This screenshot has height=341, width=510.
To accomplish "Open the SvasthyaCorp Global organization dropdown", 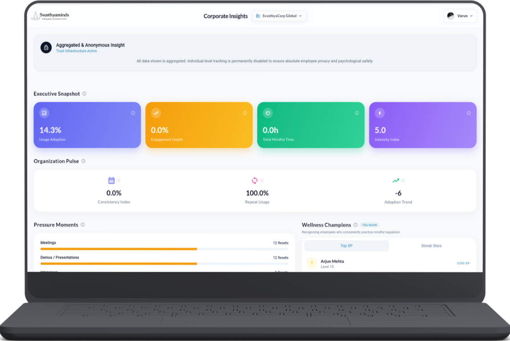I will (279, 16).
